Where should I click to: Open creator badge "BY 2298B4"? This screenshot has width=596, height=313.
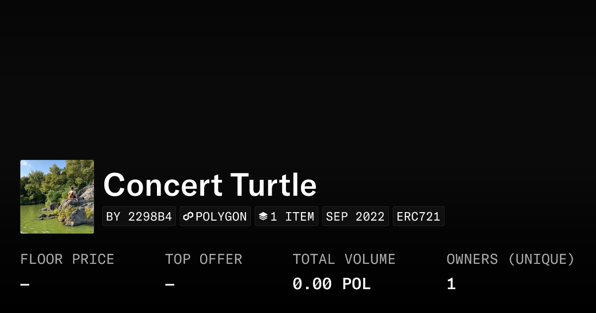[139, 217]
